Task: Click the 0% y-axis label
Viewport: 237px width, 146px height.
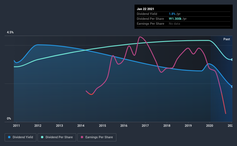Action: pos(9,118)
